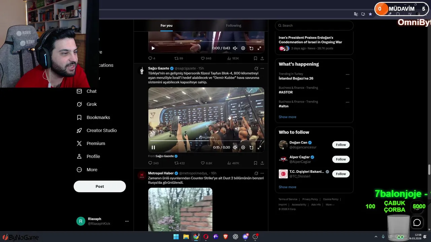The width and height of the screenshot is (431, 242).
Task: Toggle picture-in-picture on Tayfun missile video
Action: 251,147
